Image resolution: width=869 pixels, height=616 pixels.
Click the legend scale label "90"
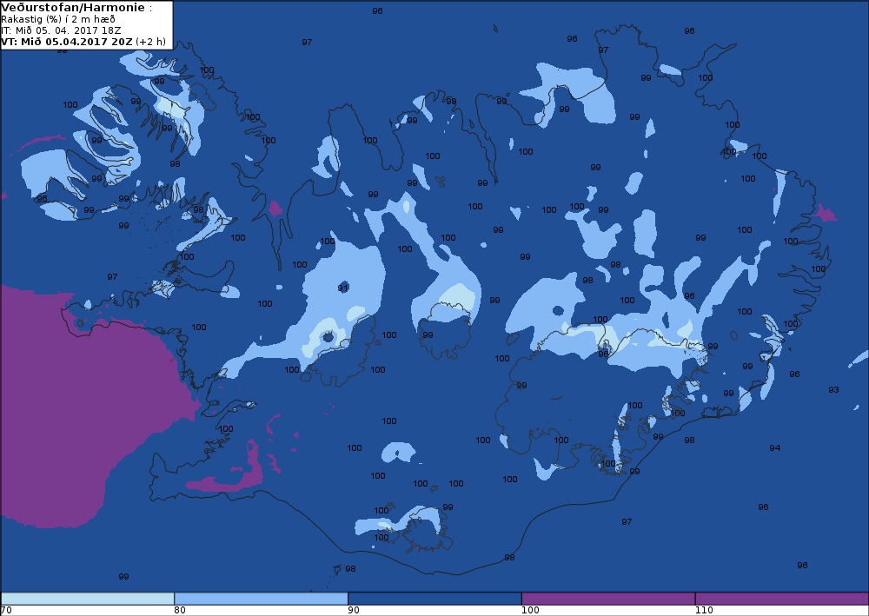coord(353,611)
